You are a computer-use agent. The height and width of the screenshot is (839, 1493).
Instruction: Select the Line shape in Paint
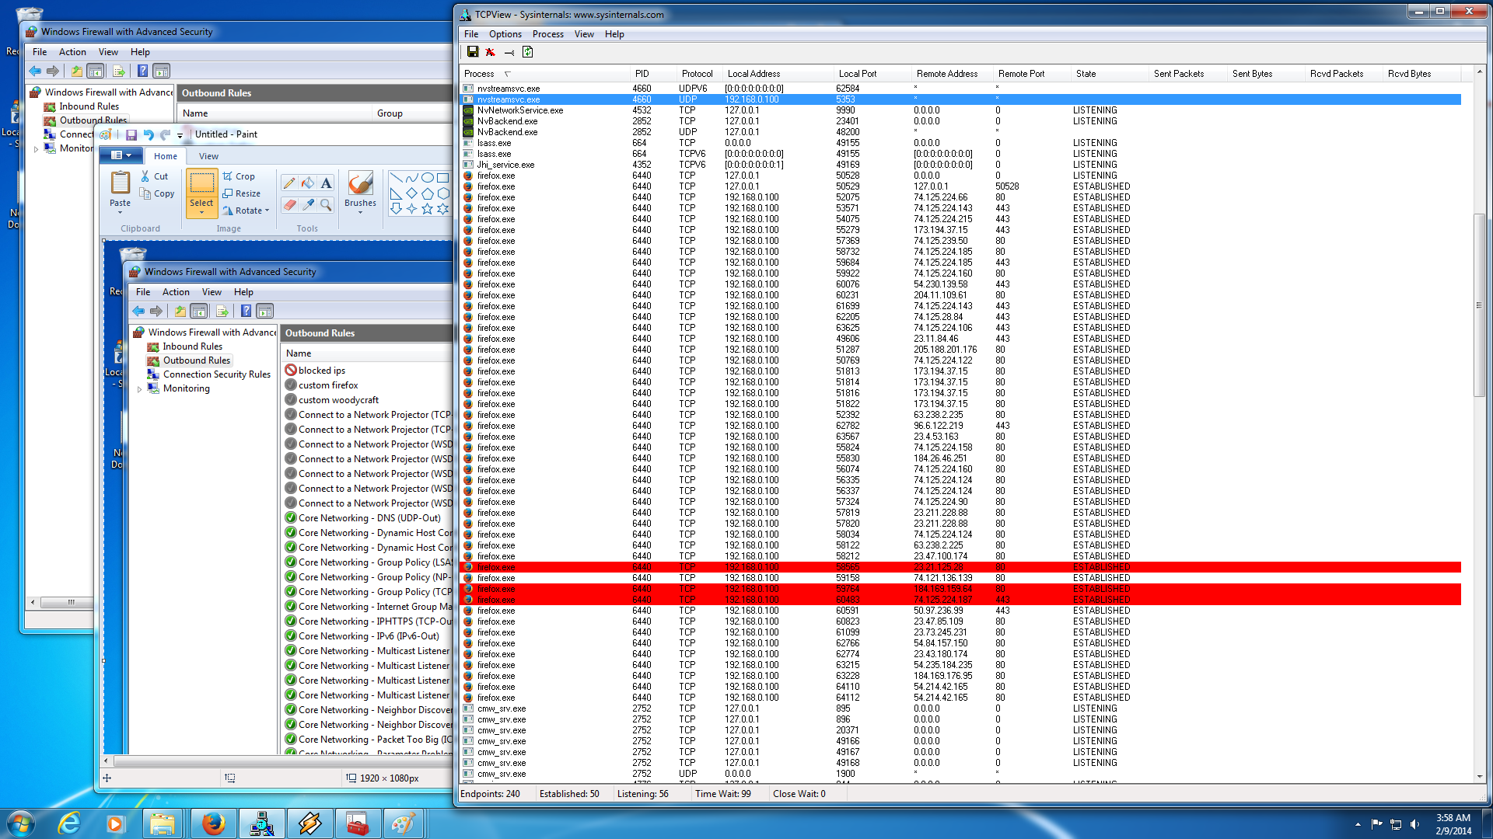click(x=396, y=178)
